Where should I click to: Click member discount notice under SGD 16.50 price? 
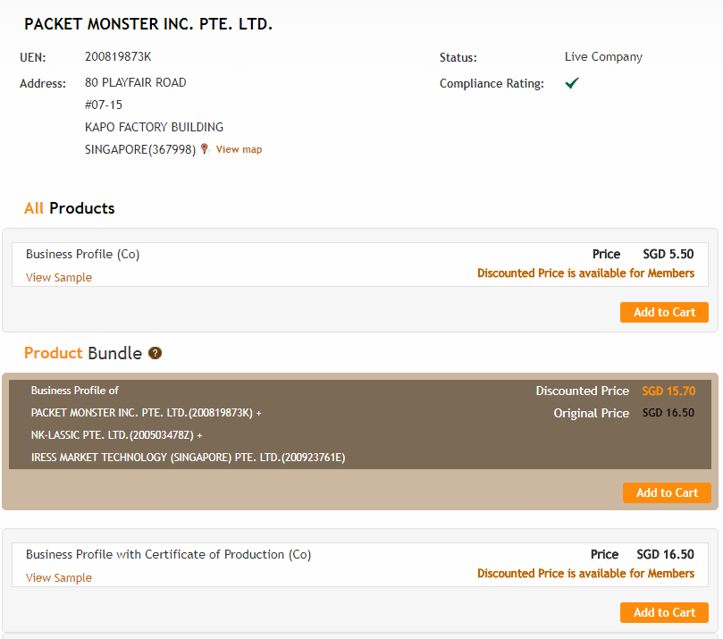click(x=585, y=574)
